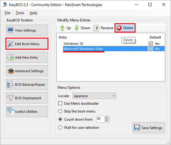Click the 'Yes' default value for Windows 10
171x145 pixels.
coord(157,43)
